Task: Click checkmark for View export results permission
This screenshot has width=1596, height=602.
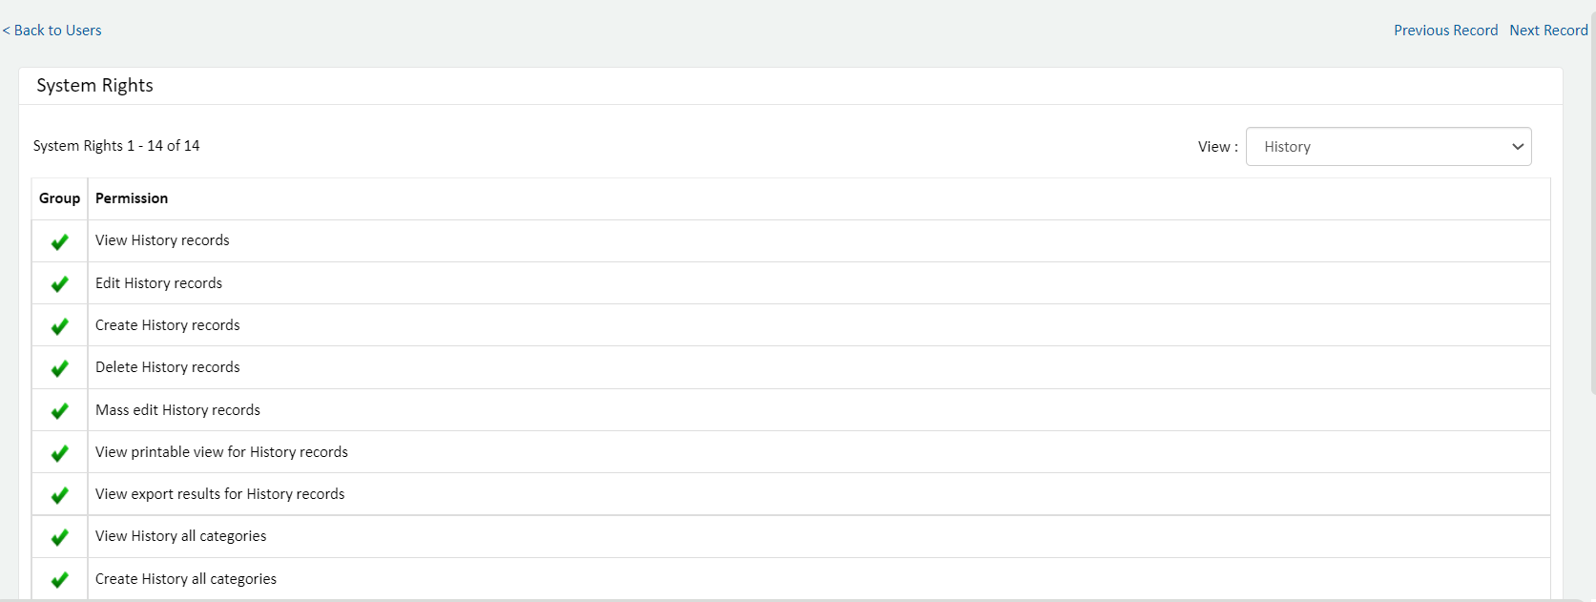Action: (x=59, y=495)
